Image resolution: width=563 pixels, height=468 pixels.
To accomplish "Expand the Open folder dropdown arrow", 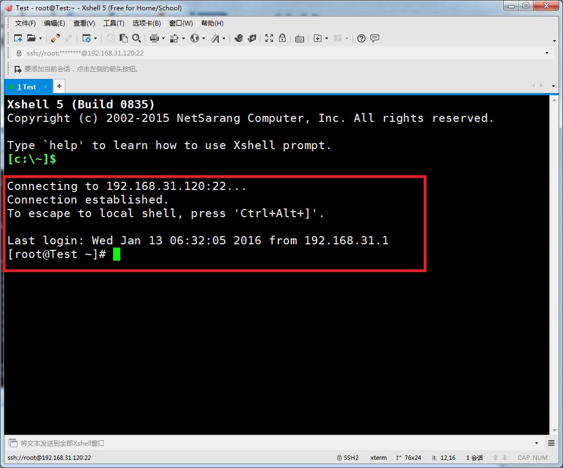I will pos(40,39).
